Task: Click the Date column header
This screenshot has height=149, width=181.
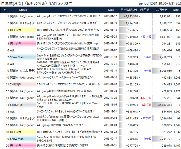Action: 111,10
